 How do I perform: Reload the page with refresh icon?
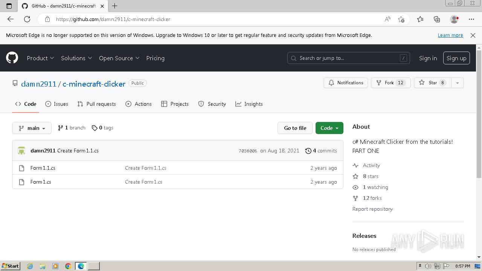pos(27,19)
